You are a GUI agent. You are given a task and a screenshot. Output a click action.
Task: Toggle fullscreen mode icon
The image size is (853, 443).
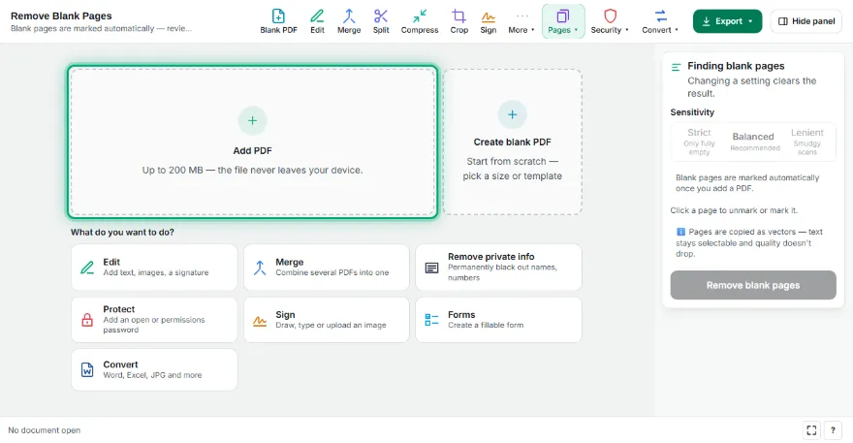(x=811, y=430)
